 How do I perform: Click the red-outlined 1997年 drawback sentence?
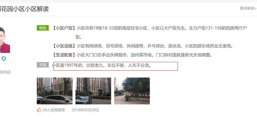(x=101, y=66)
